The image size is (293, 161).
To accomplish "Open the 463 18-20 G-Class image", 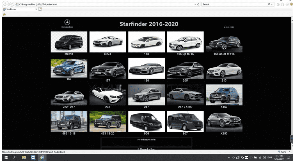I will click(108, 121).
